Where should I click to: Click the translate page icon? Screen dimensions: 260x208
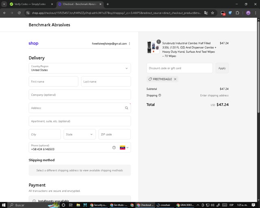click(x=206, y=13)
